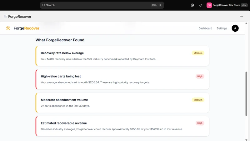This screenshot has height=141, width=250.
Task: Focus the Search input field
Action: click(102, 5)
